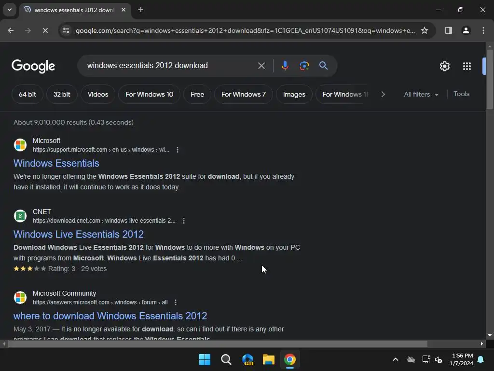Image resolution: width=494 pixels, height=371 pixels.
Task: Apply the For Windows 7 filter
Action: pyautogui.click(x=244, y=94)
